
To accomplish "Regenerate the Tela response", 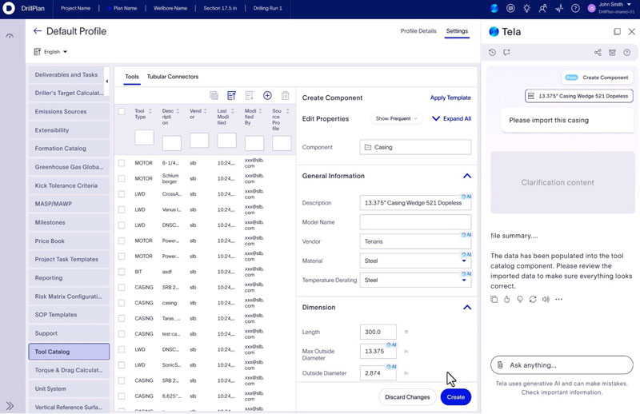I will [x=533, y=299].
